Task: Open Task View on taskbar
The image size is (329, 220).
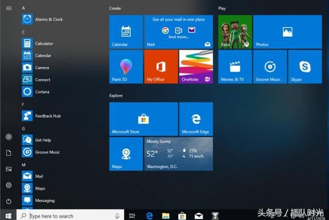Action: coord(132,215)
